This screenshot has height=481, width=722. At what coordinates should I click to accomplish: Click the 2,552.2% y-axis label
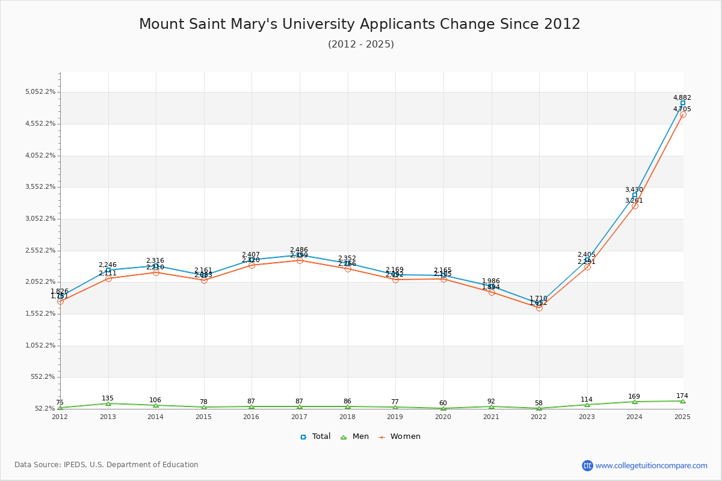coord(41,250)
